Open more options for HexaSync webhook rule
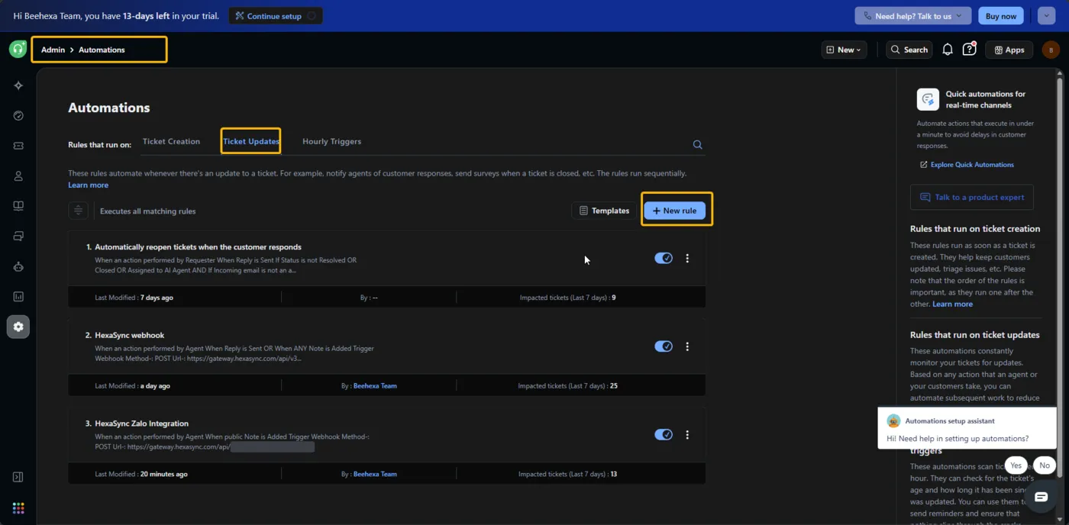The width and height of the screenshot is (1069, 525). tap(687, 346)
